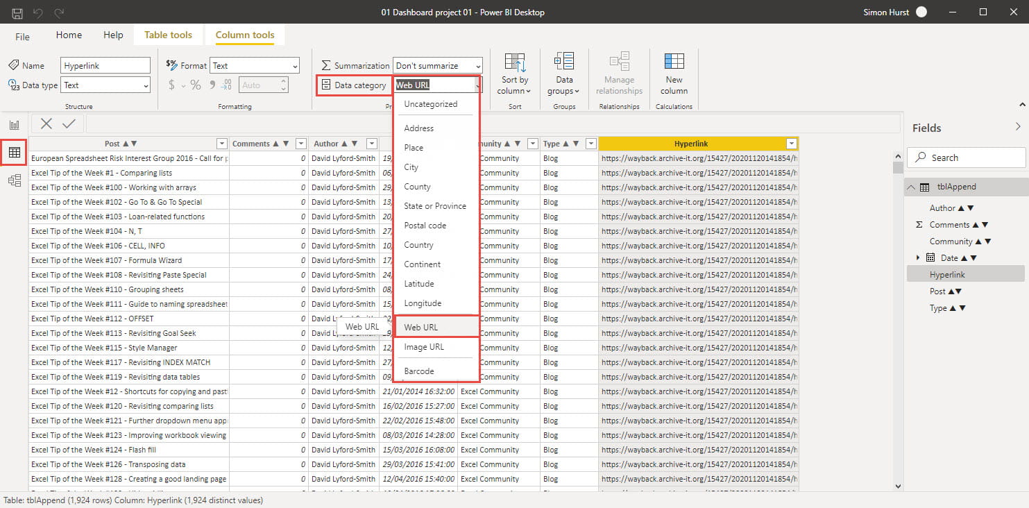This screenshot has height=508, width=1029.
Task: Collapse the tblAppend table in Fields
Action: (910, 187)
